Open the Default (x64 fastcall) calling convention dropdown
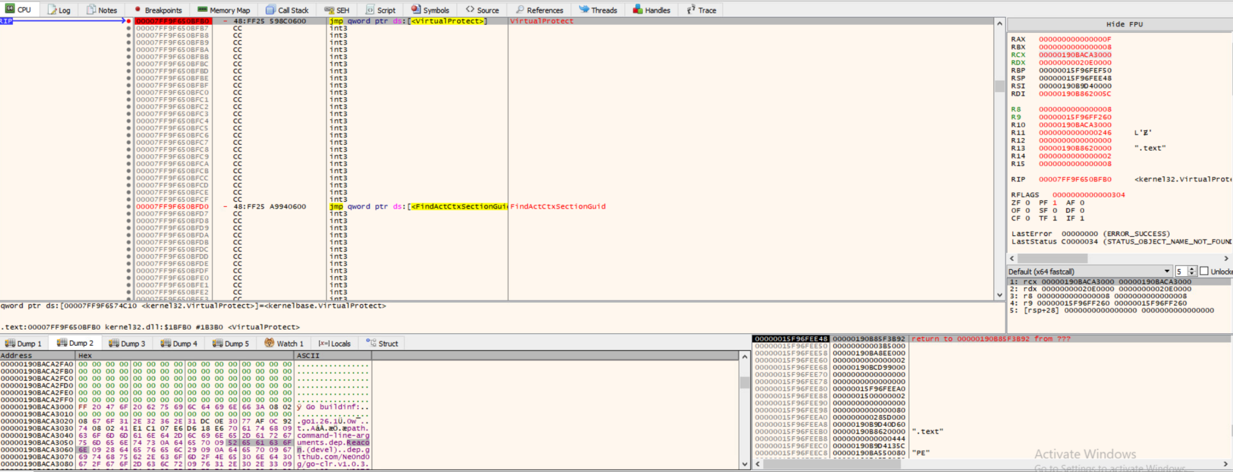The image size is (1233, 472). point(1089,271)
